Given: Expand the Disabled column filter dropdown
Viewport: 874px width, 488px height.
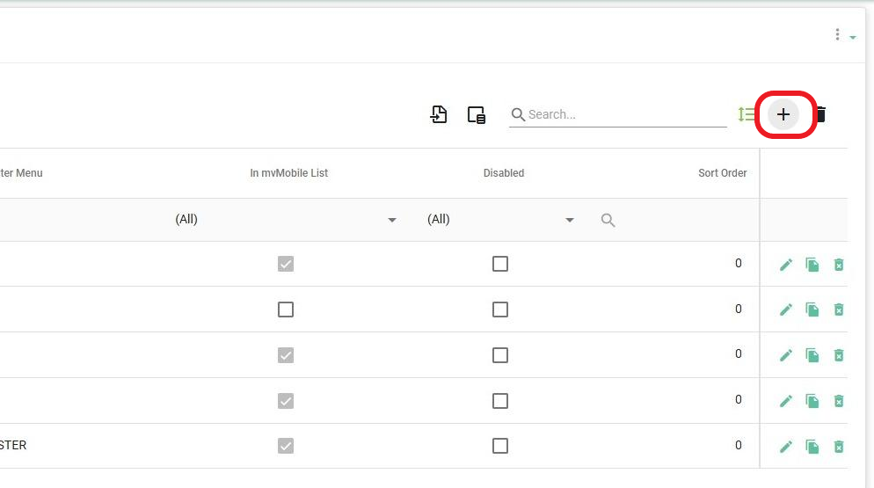Looking at the screenshot, I should 570,220.
